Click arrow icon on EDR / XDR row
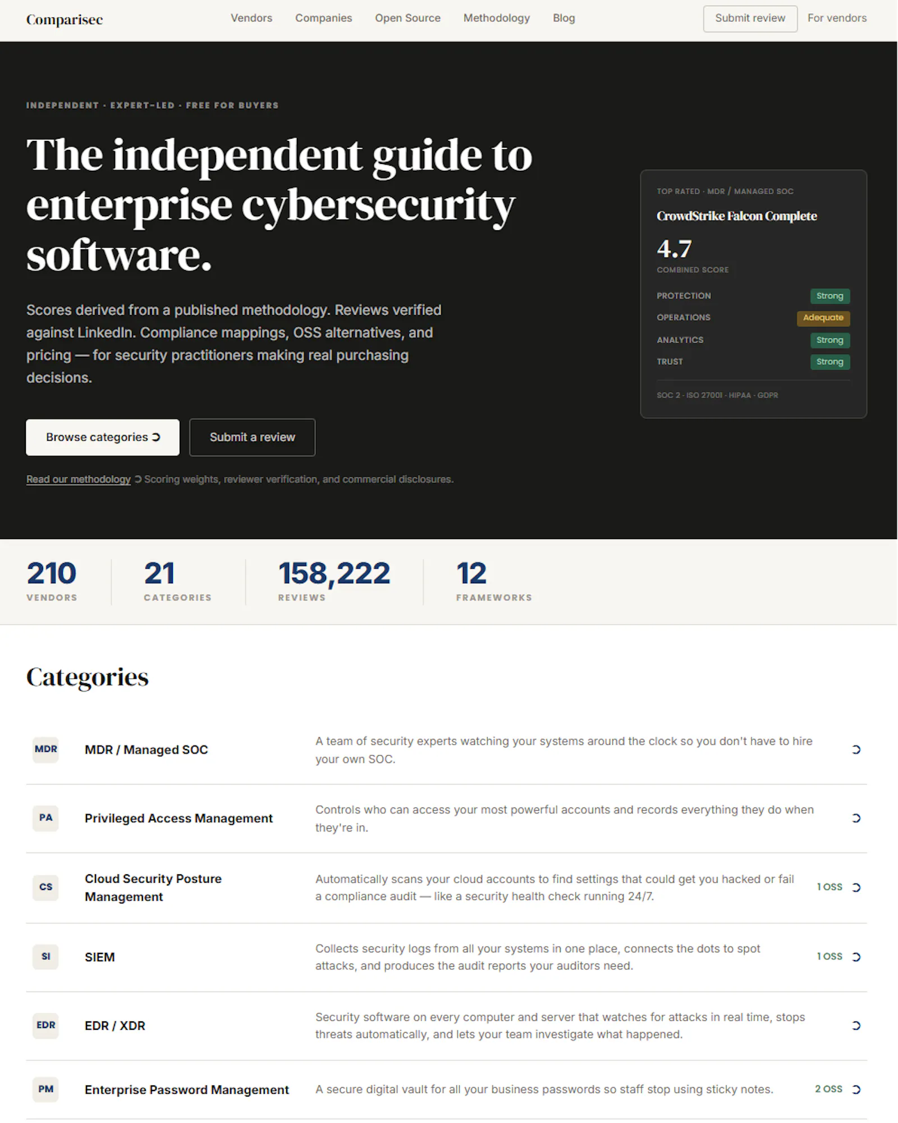Image resolution: width=898 pixels, height=1123 pixels. tap(856, 1026)
